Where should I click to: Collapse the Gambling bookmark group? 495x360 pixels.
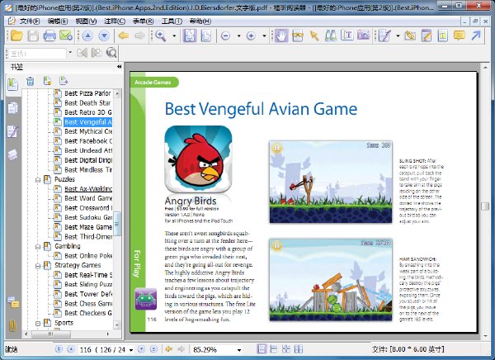click(x=38, y=247)
